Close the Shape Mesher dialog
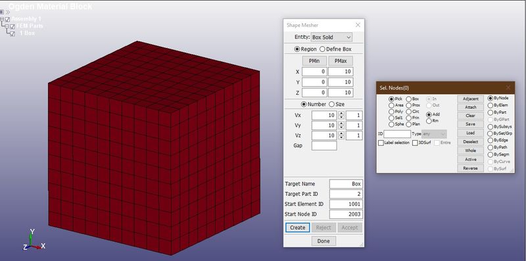The image size is (526, 261). pyautogui.click(x=358, y=25)
